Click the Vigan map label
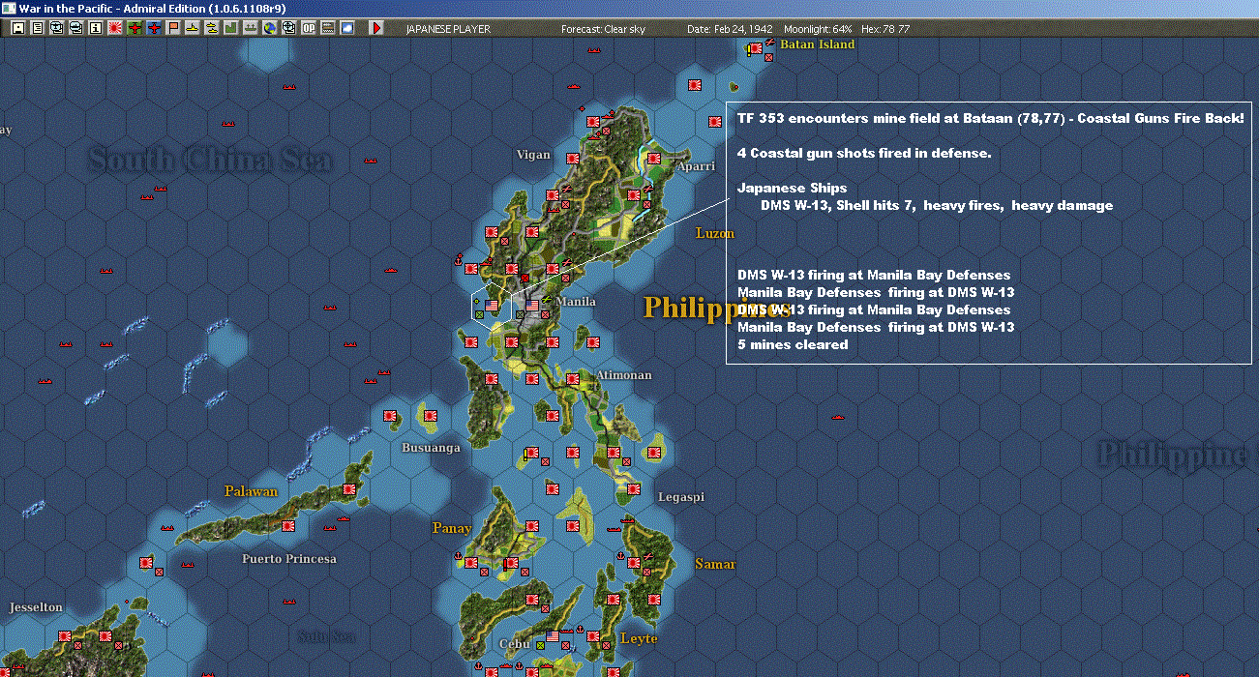 (533, 155)
